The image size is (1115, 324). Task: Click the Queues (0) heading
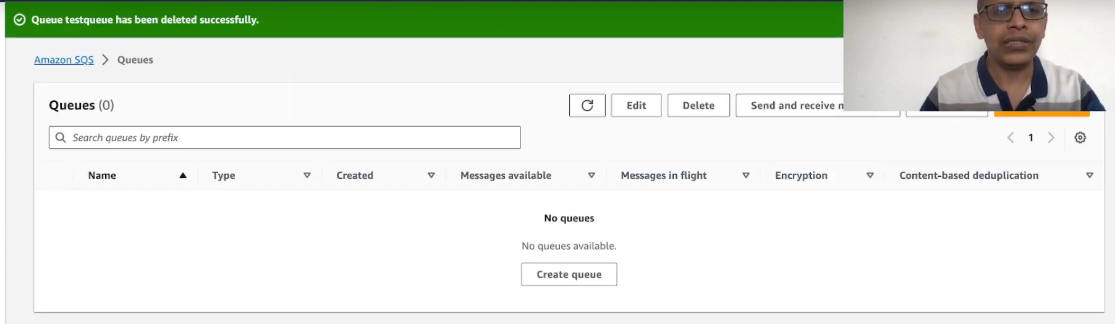click(x=82, y=105)
